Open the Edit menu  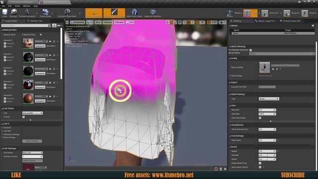[x=10, y=6]
